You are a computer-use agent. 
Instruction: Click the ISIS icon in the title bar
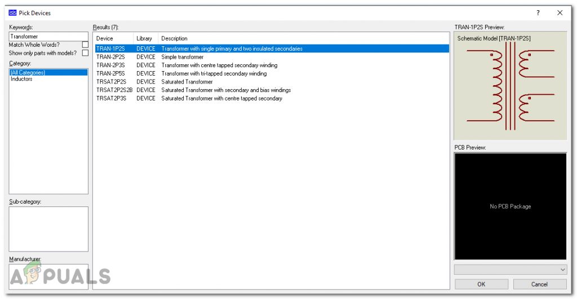(x=12, y=13)
